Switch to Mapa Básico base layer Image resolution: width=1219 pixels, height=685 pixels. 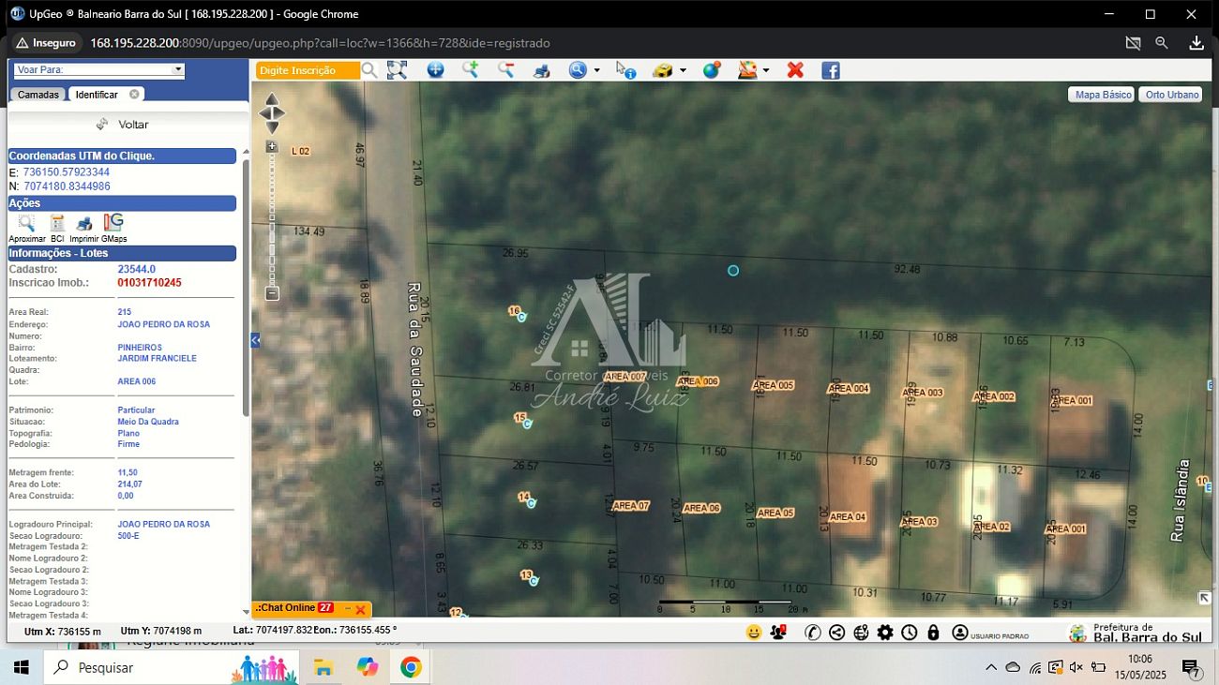pyautogui.click(x=1102, y=95)
